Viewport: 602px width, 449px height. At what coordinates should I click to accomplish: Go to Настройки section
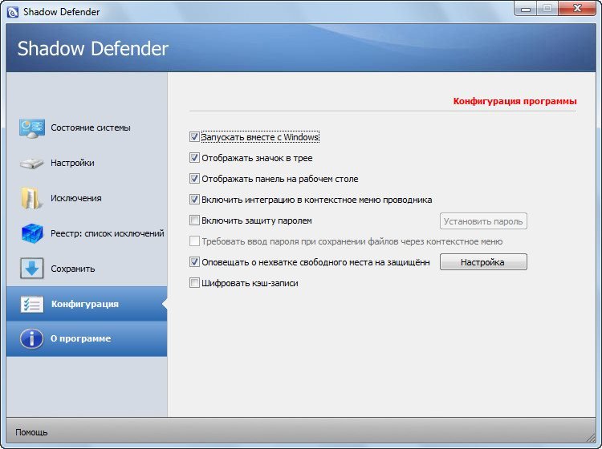pyautogui.click(x=72, y=163)
